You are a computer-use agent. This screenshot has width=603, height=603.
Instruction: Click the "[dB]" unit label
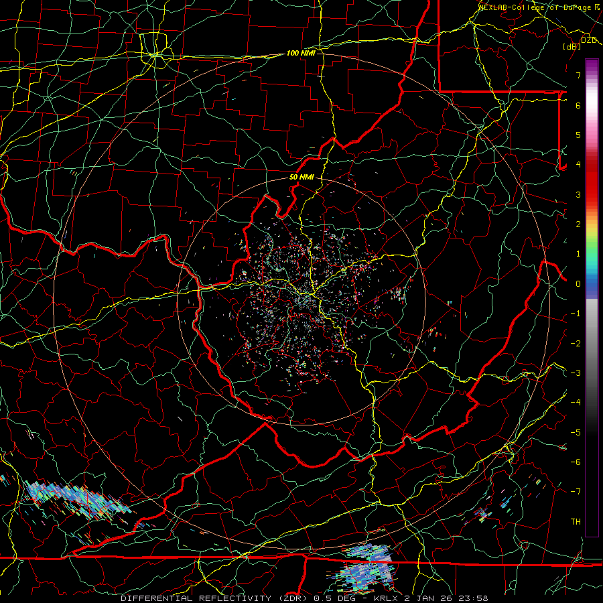tap(572, 46)
